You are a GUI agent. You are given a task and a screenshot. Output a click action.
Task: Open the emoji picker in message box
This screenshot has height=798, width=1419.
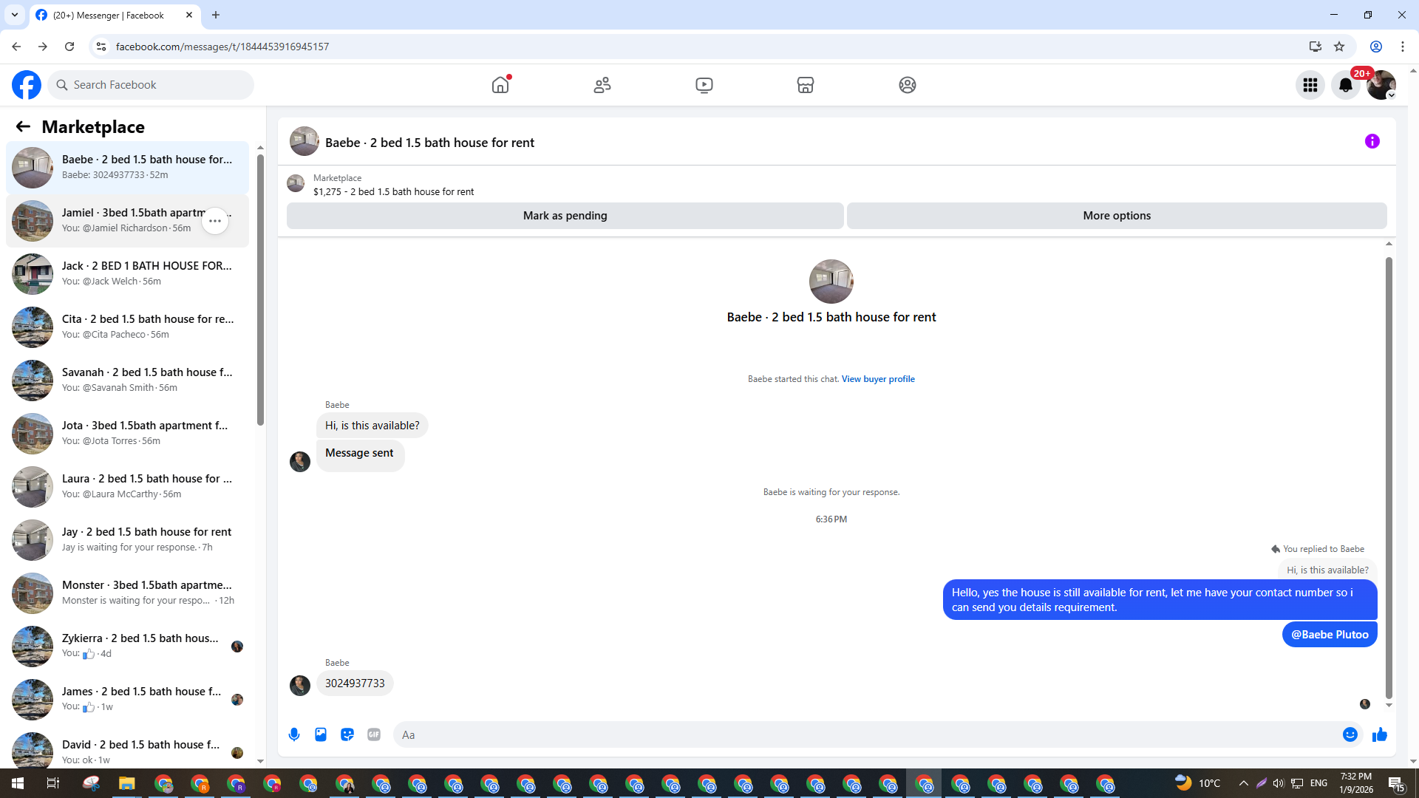tap(1350, 734)
